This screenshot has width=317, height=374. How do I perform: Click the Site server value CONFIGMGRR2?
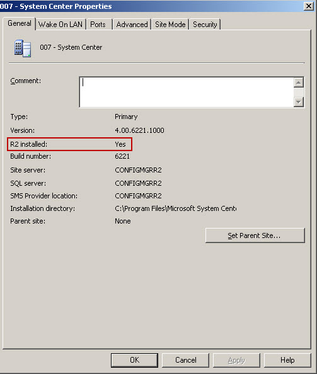[x=138, y=170]
